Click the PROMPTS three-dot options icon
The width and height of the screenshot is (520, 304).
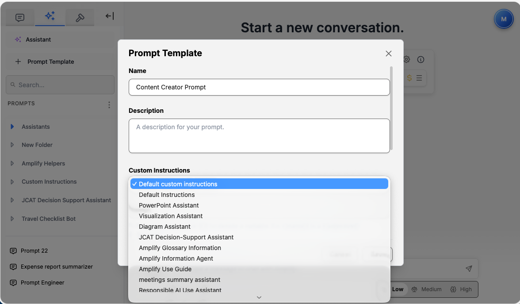pos(109,105)
